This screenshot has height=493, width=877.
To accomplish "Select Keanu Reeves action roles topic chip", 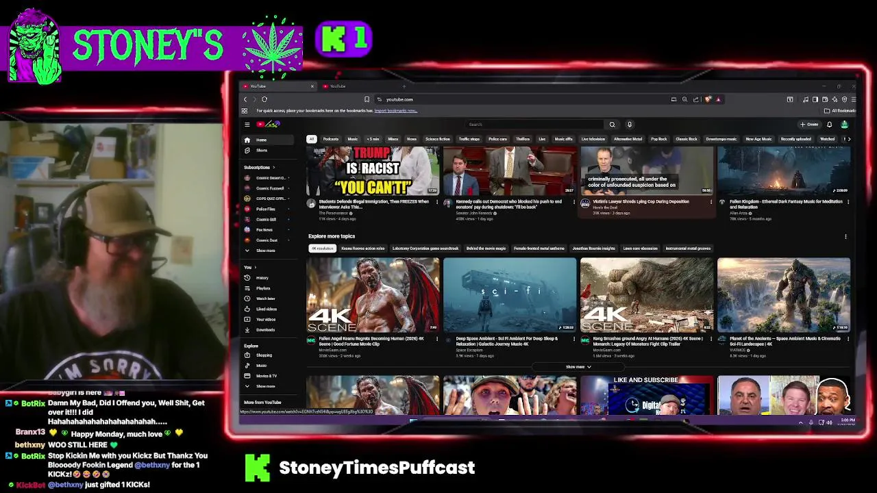I will pyautogui.click(x=363, y=249).
